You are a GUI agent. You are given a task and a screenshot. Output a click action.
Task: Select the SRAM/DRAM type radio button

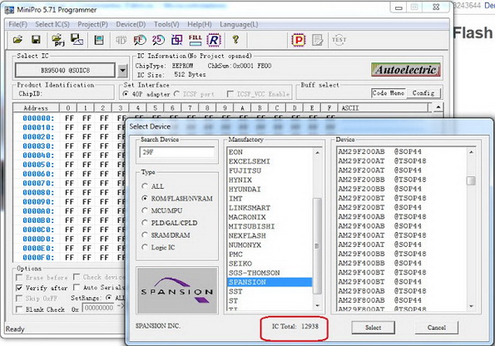(x=145, y=235)
